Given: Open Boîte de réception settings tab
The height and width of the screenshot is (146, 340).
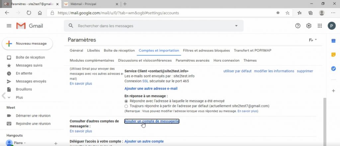Looking at the screenshot, I should coord(119,51).
